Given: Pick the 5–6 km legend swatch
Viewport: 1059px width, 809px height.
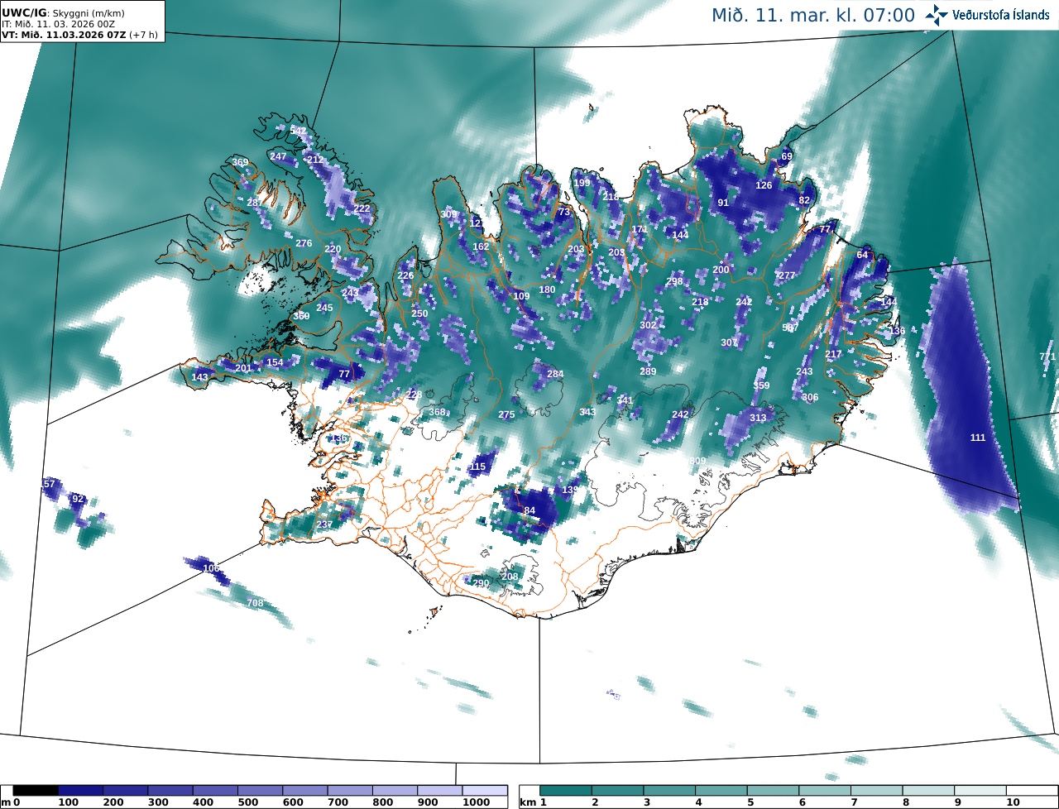Looking at the screenshot, I should (x=774, y=791).
